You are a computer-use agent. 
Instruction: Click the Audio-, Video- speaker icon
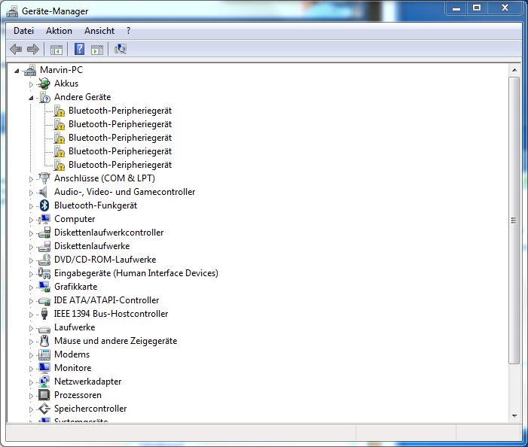point(43,192)
